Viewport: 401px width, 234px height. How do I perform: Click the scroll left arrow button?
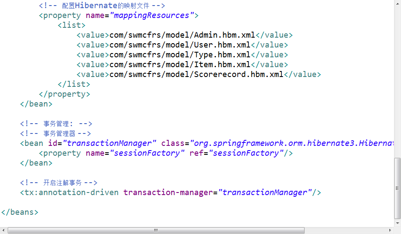pyautogui.click(x=3, y=230)
